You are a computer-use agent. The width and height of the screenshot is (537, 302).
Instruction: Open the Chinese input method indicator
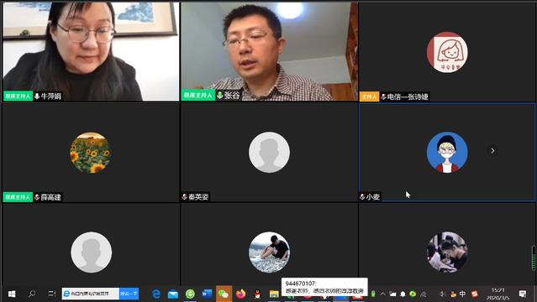coord(462,294)
